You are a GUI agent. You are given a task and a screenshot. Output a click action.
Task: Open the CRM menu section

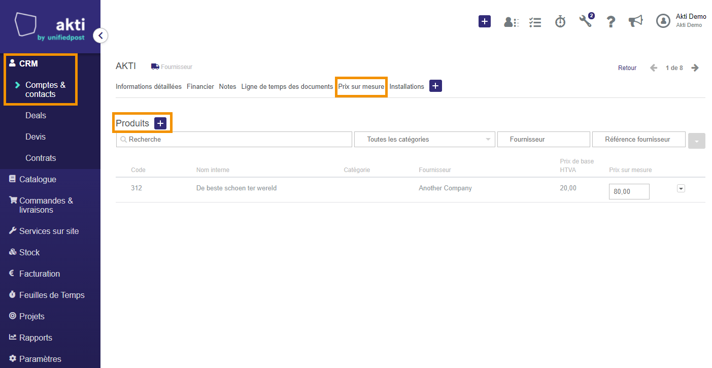click(x=28, y=63)
